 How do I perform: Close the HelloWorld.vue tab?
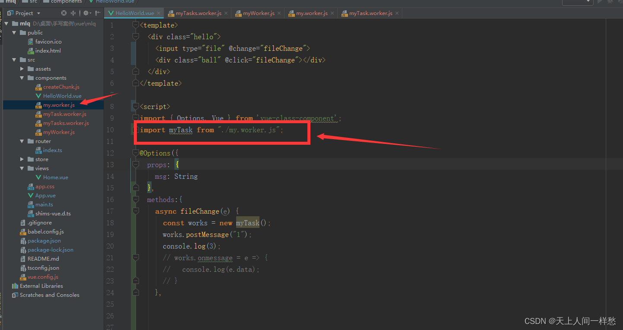(x=159, y=13)
